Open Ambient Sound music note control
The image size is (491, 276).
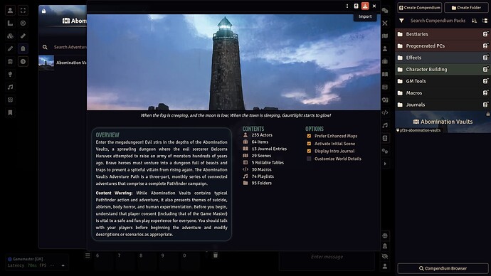coord(10,87)
